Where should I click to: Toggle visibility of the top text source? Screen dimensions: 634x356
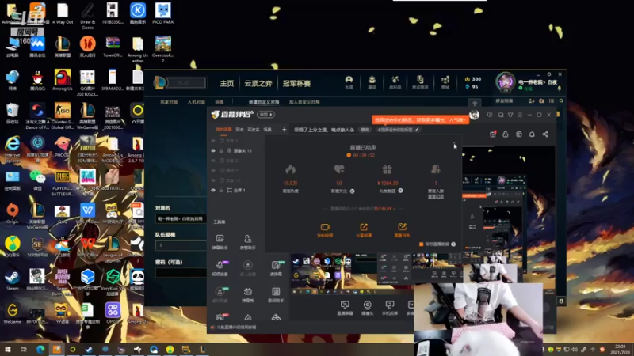click(213, 141)
